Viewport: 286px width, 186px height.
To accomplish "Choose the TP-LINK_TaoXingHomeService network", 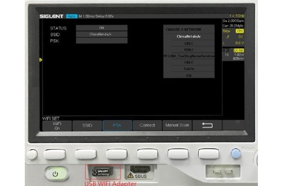I will point(189,56).
